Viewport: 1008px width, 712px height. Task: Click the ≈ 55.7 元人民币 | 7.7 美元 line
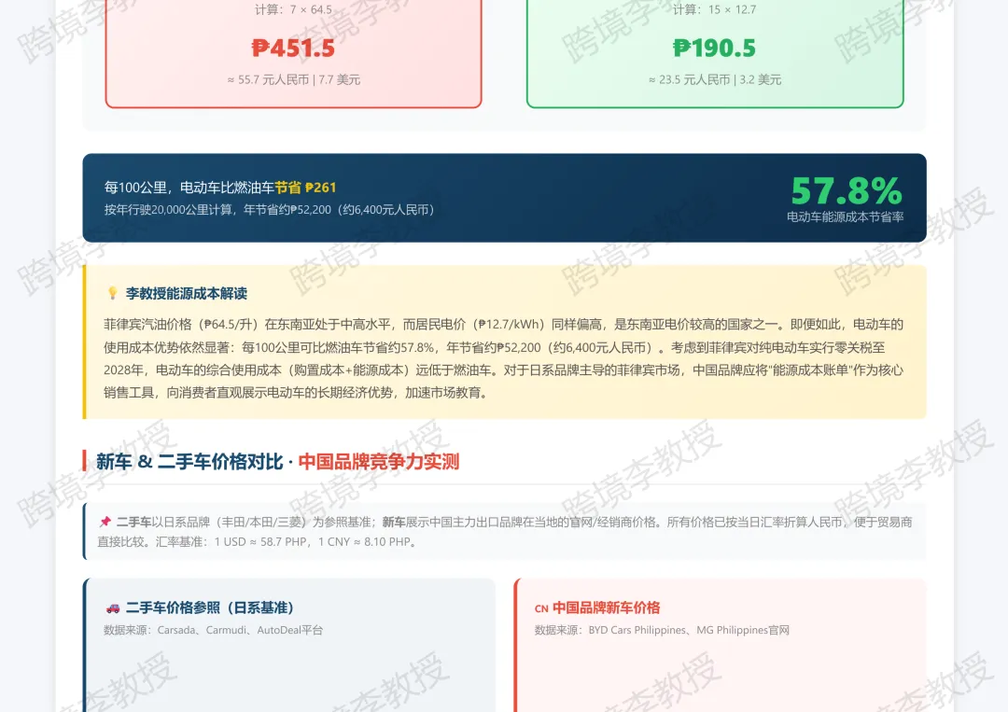coord(293,79)
